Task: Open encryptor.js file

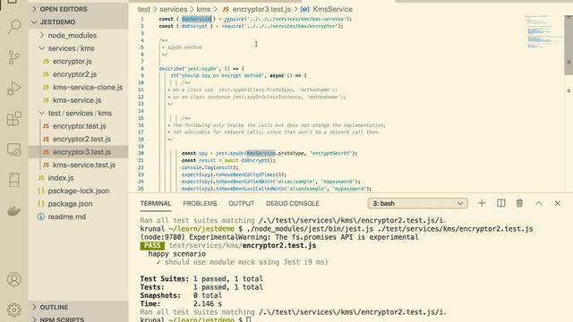Action: (72, 62)
